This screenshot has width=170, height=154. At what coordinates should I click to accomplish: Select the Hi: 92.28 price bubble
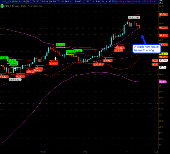pos(133,17)
